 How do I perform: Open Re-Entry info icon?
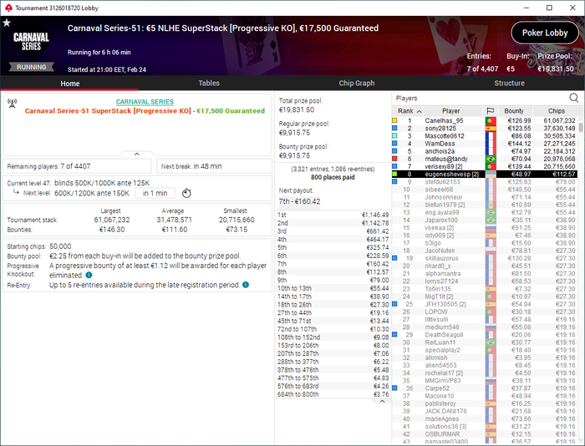click(x=246, y=285)
